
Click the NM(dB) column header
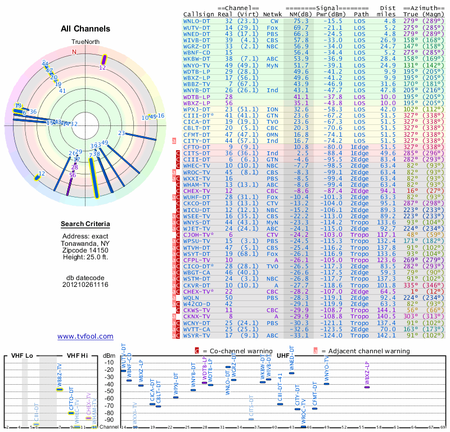pos(300,15)
